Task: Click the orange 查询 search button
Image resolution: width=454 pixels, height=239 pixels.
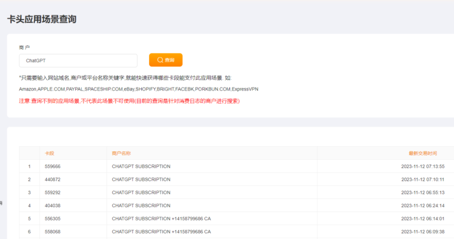Action: [166, 60]
